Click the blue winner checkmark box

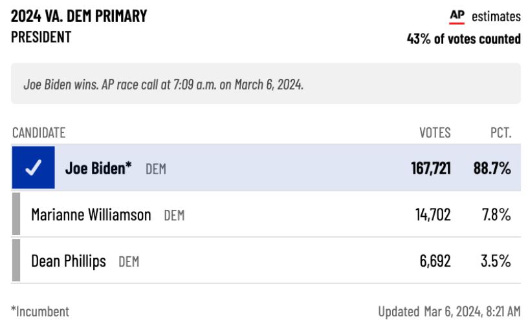click(x=34, y=167)
